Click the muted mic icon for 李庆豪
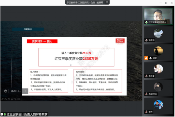 (146, 76)
